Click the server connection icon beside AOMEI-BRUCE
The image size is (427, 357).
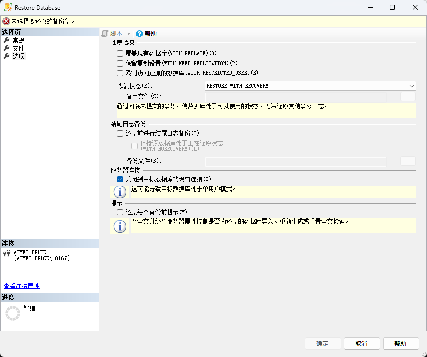[x=7, y=253]
